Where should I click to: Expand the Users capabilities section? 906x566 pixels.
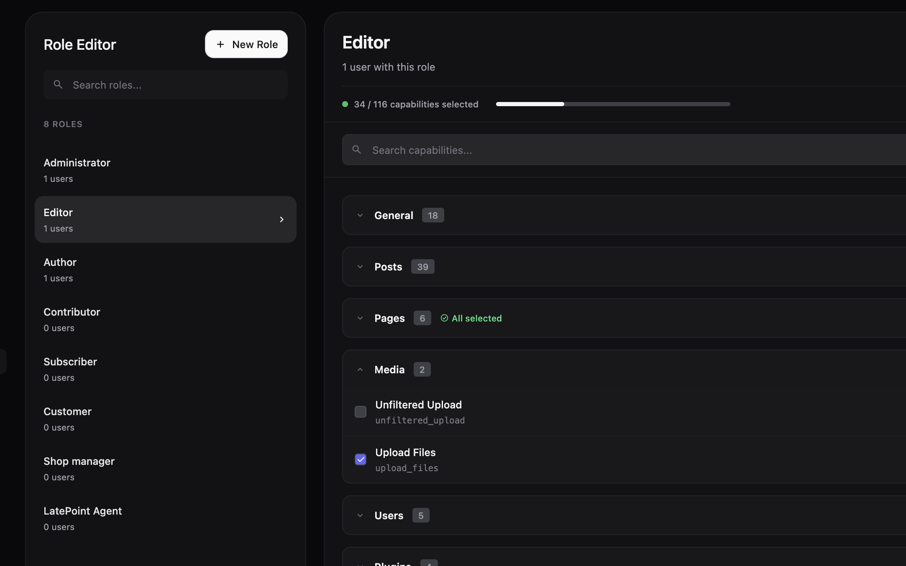click(x=360, y=515)
